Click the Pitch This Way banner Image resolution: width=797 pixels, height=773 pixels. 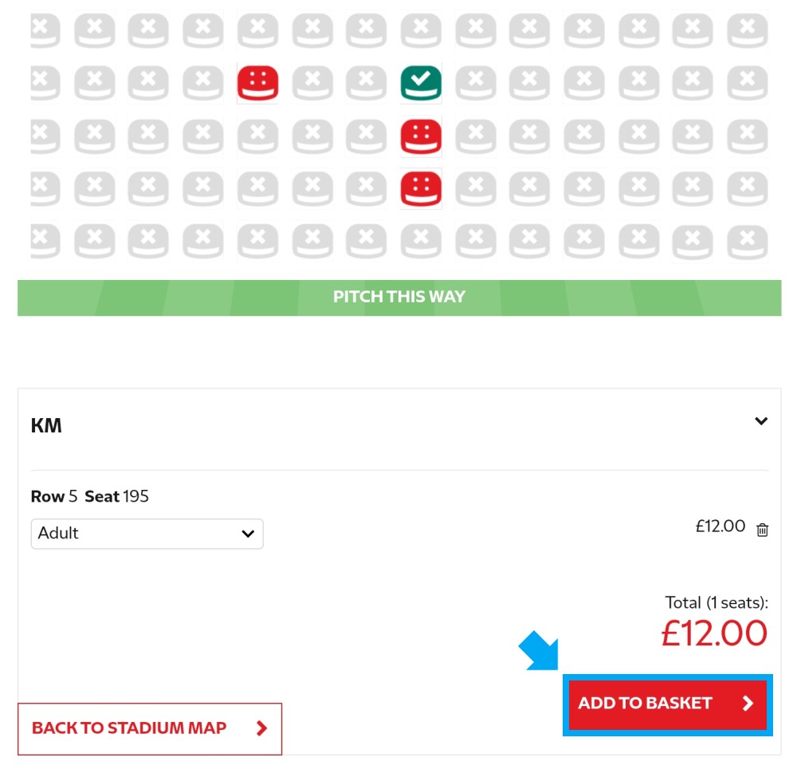399,298
